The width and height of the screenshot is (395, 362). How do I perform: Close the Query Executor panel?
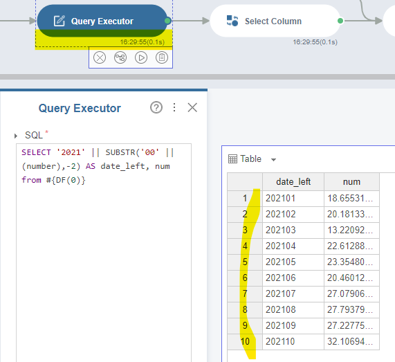(192, 108)
